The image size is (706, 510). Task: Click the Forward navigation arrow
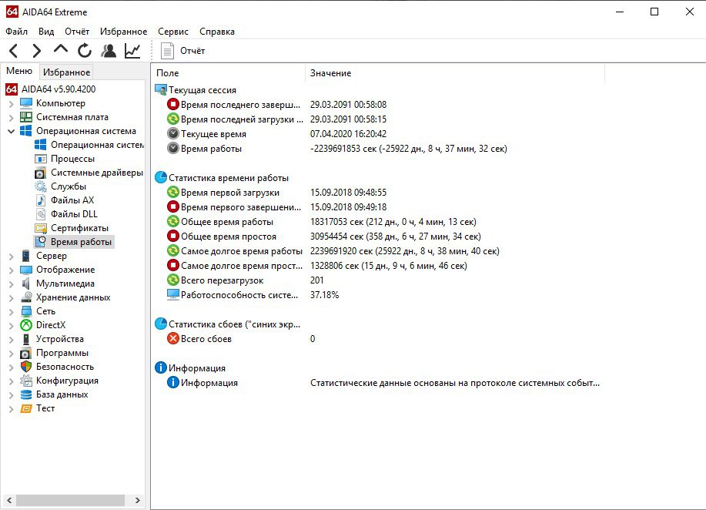click(37, 51)
